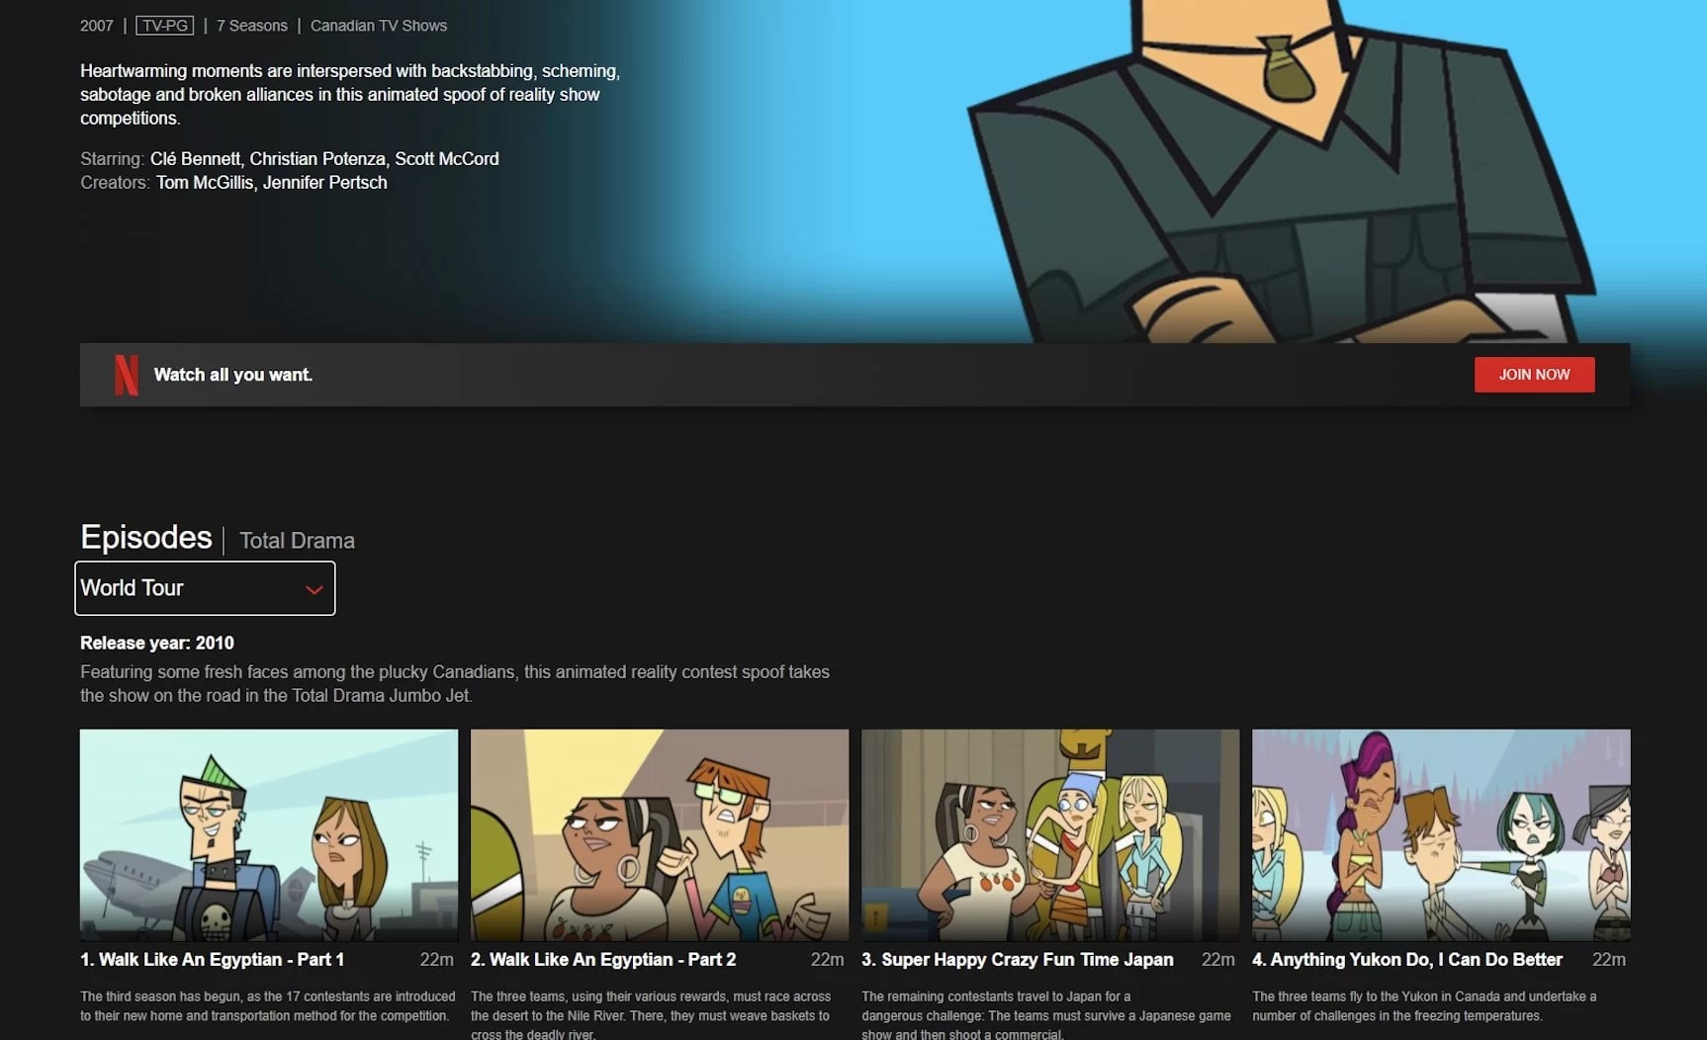
Task: Open episode 1 Walk Like An Egyptian thumbnail
Action: (269, 835)
